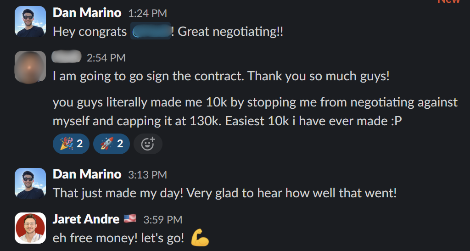Open Jaret Andre's name link

86,219
